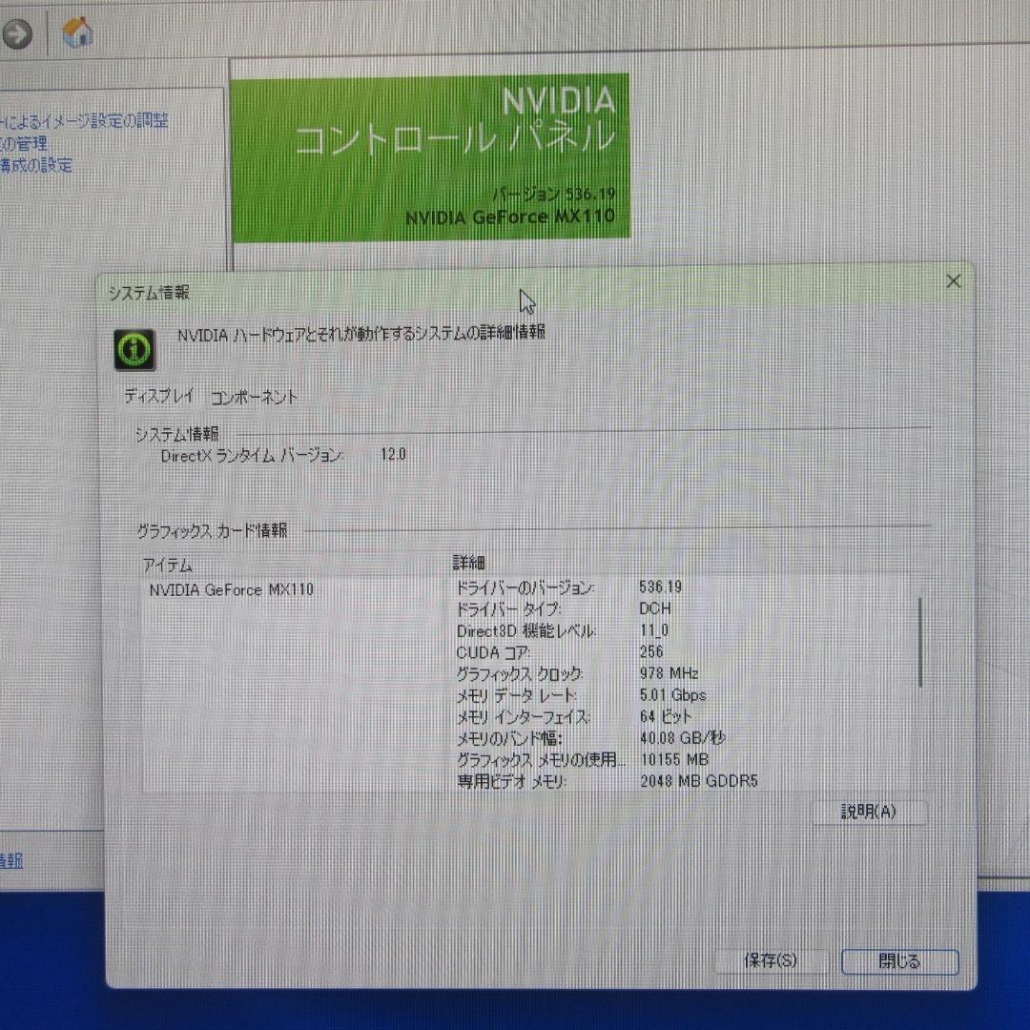Click the 説明(A) button
The image size is (1030, 1030).
(869, 812)
